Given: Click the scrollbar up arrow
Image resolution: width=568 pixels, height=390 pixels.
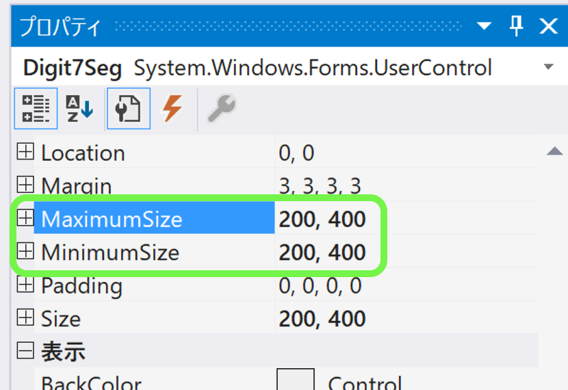Looking at the screenshot, I should click(554, 151).
